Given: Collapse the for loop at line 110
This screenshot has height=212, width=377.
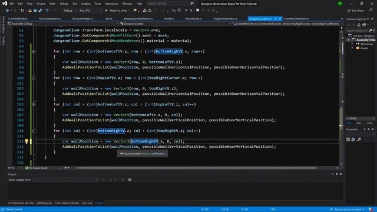Looking at the screenshot, I should coord(34,131).
